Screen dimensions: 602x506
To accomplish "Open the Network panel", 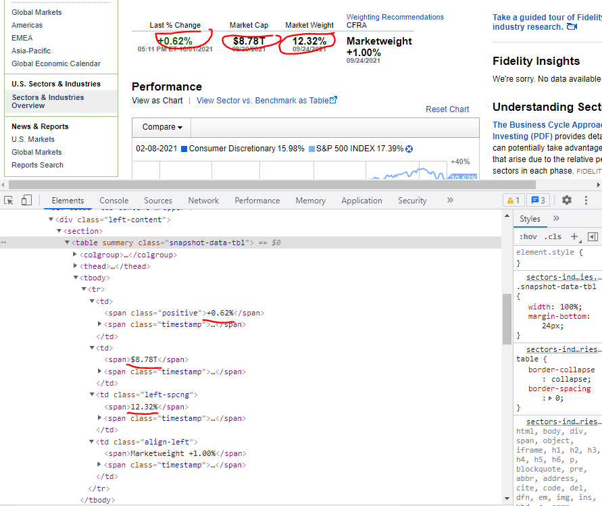I will 203,200.
